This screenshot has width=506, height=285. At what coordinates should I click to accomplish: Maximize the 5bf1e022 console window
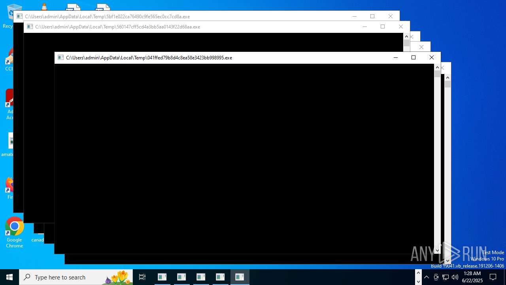coord(372,17)
